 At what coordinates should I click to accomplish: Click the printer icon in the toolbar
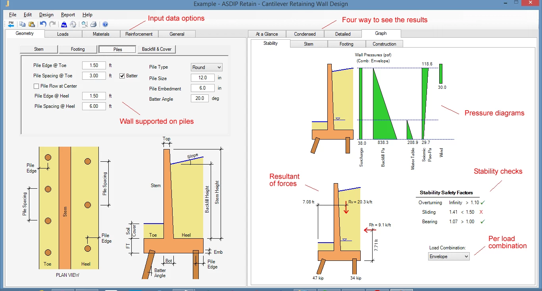click(x=94, y=24)
